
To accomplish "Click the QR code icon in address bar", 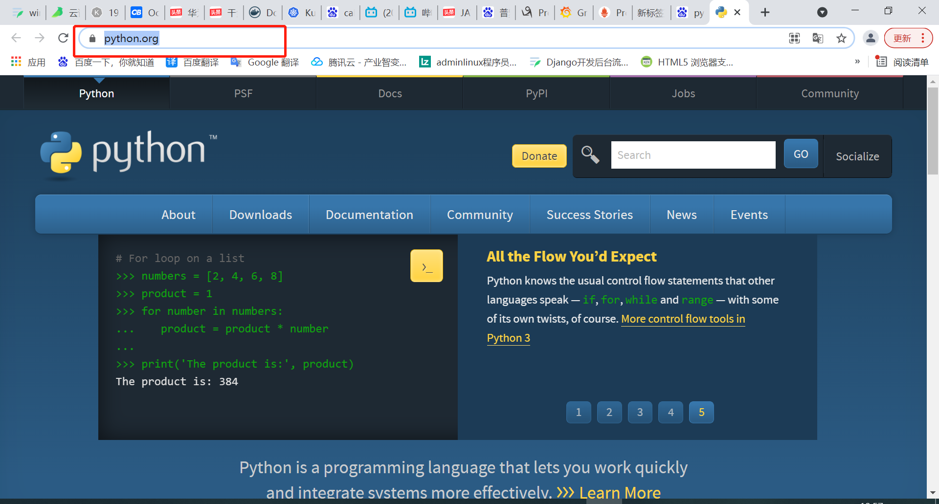I will 795,38.
